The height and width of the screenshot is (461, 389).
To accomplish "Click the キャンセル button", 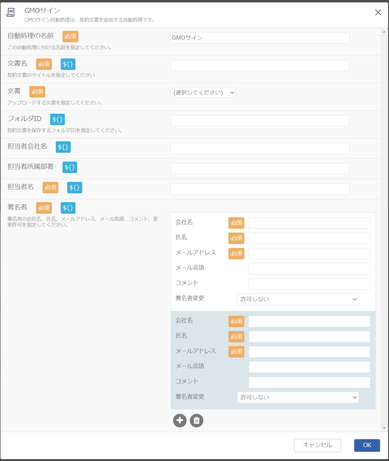I will click(317, 445).
